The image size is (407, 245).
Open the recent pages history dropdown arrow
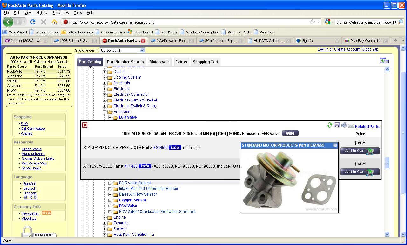coord(24,22)
